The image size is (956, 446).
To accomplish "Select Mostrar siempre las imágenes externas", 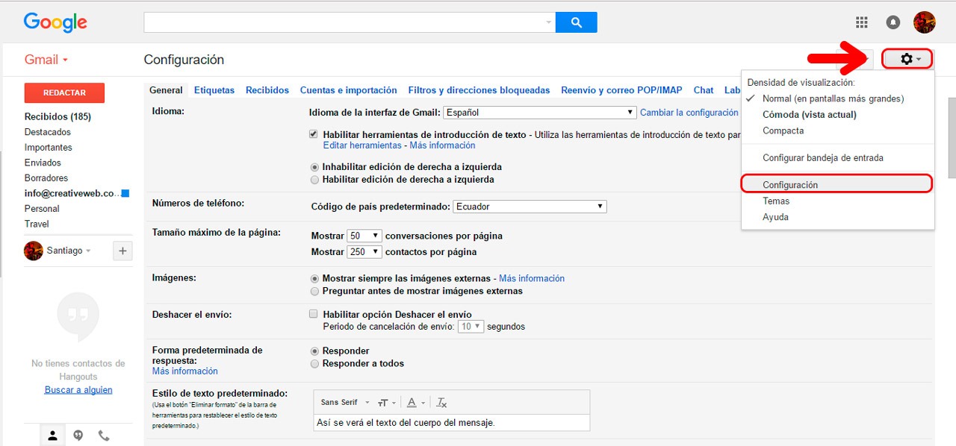I will pos(314,278).
